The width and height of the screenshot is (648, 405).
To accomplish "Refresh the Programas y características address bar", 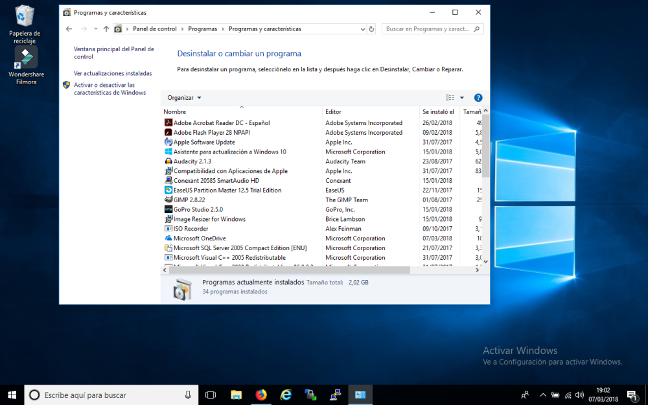I will tap(371, 29).
